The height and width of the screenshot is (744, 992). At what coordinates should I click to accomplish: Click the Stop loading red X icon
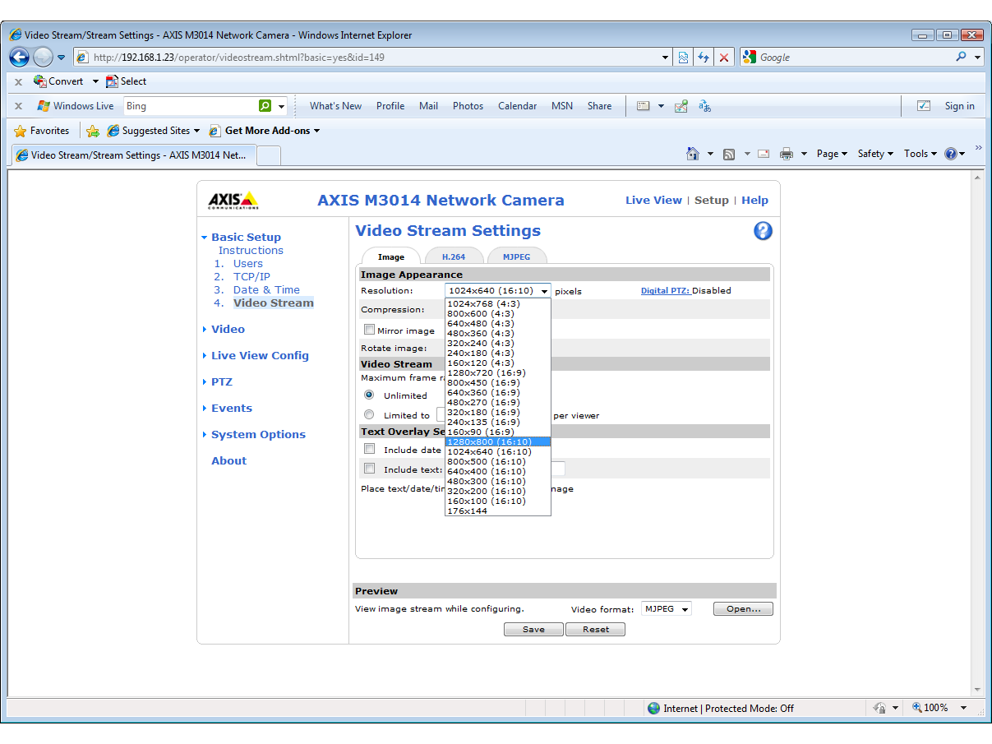click(724, 58)
